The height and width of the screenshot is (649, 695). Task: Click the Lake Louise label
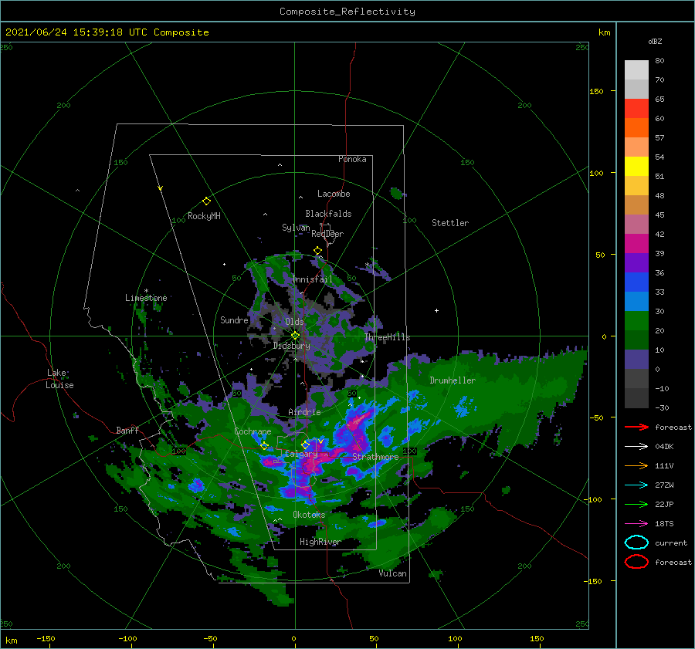pyautogui.click(x=60, y=379)
